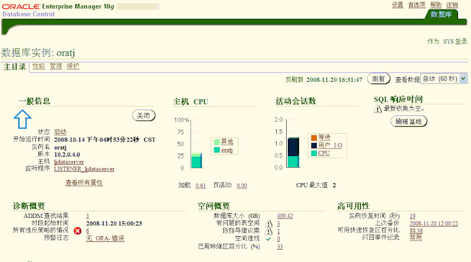Viewport: 471px width, 262px height.
Task: Click the 用户 I/O legend link
Action: [330, 145]
